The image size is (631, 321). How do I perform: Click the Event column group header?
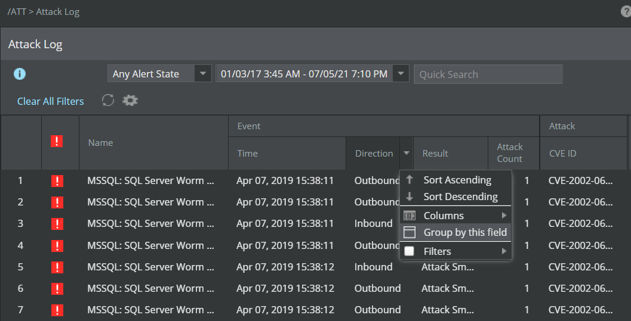point(384,126)
